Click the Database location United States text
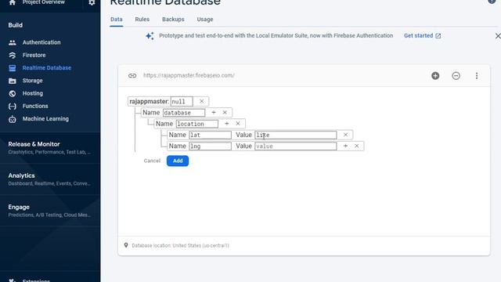The width and height of the screenshot is (501, 282). point(180,245)
